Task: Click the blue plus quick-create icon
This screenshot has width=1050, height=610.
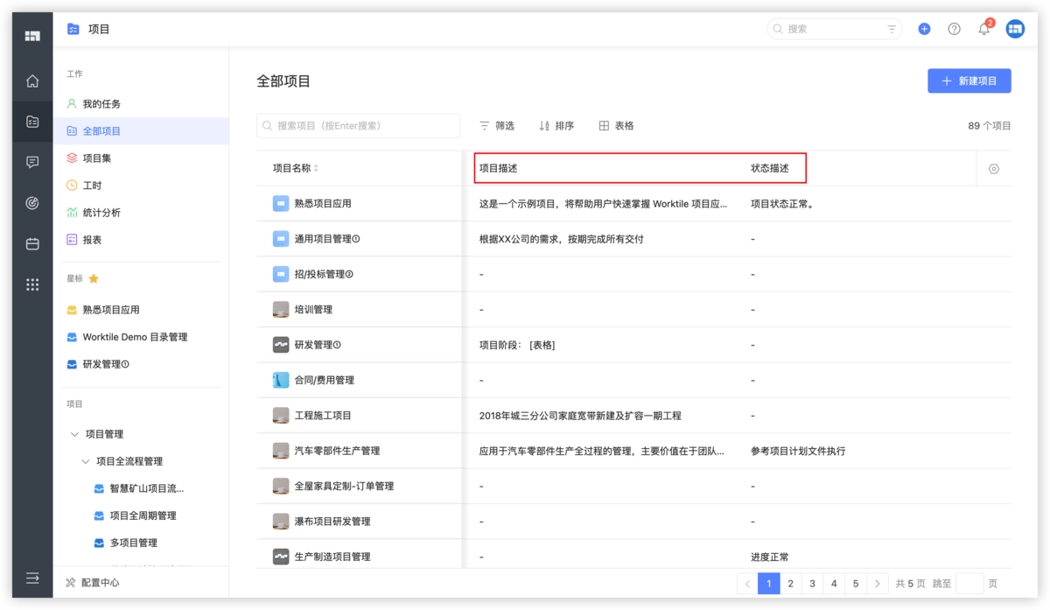Action: click(x=924, y=29)
